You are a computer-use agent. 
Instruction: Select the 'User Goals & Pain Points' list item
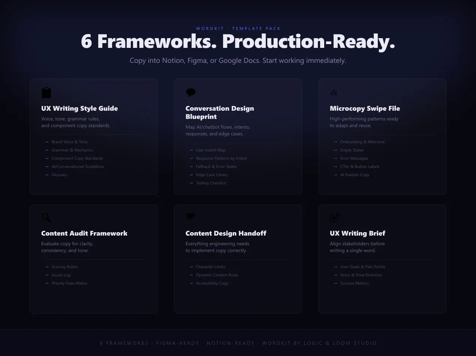[x=362, y=267]
